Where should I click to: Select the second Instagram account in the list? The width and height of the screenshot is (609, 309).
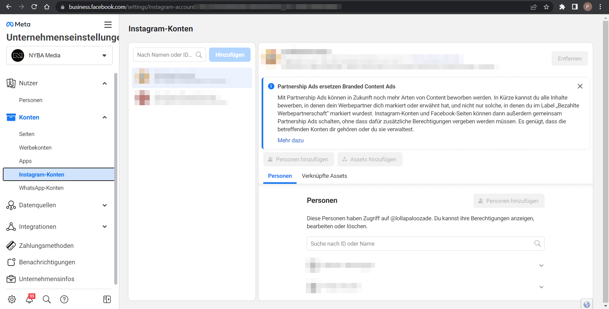pyautogui.click(x=192, y=98)
